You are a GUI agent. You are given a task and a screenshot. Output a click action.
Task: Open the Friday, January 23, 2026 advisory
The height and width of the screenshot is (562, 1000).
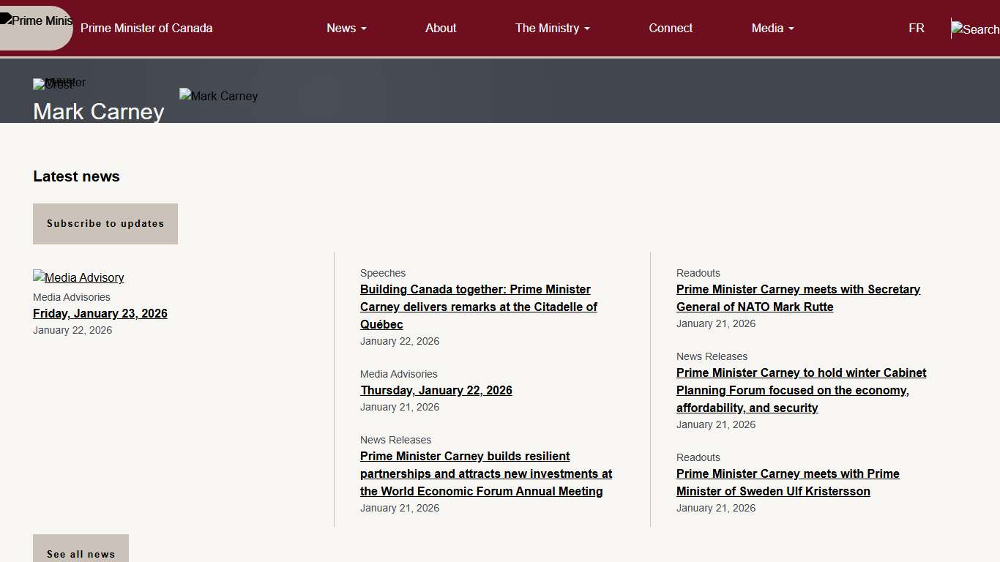[100, 313]
